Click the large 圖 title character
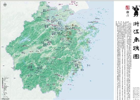Viewport: 140px width, 100px height. pyautogui.click(x=136, y=56)
